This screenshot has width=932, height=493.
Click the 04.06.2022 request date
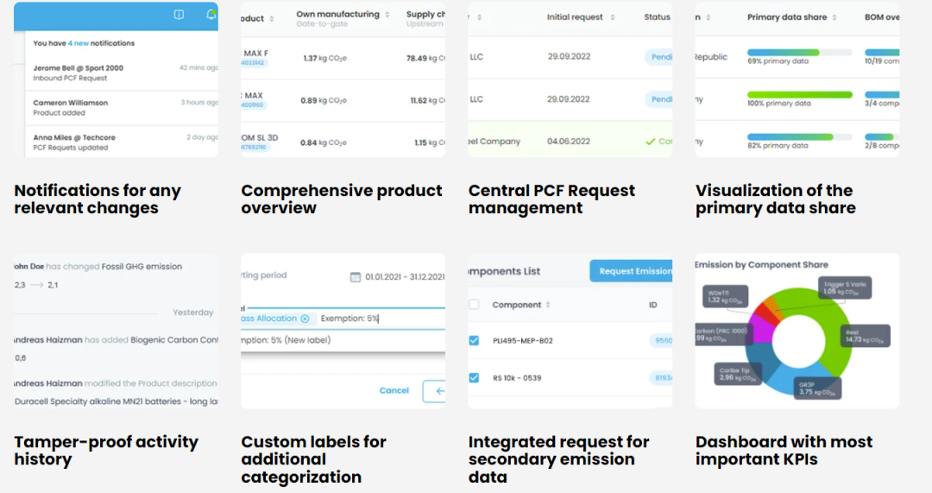click(x=569, y=142)
